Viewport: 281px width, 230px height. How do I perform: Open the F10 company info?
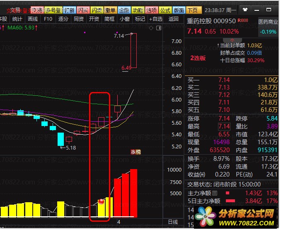click(48, 19)
